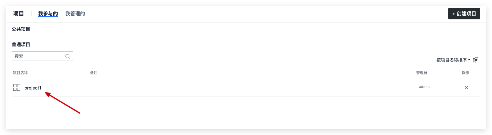Open the 按项目名称排序 sort dropdown

(x=451, y=60)
